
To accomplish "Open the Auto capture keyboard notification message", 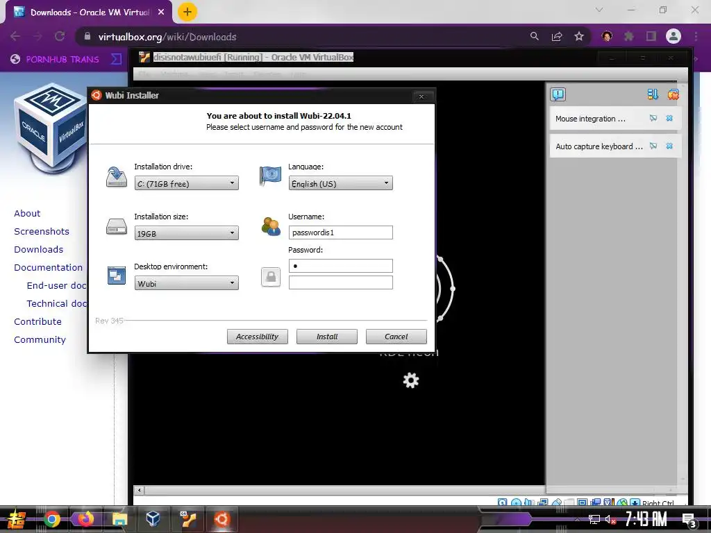I will click(599, 146).
